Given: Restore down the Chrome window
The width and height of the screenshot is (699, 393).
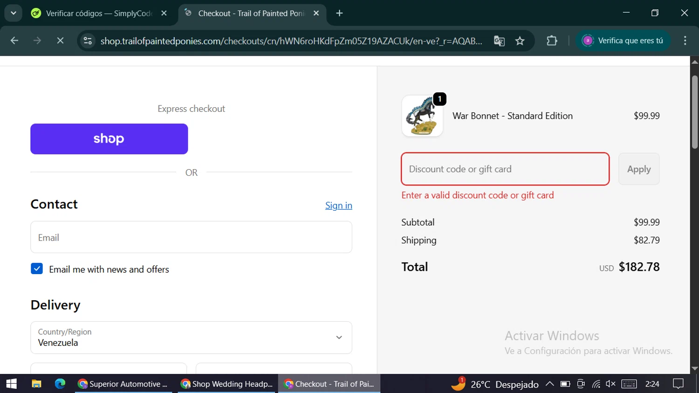Looking at the screenshot, I should (x=655, y=13).
